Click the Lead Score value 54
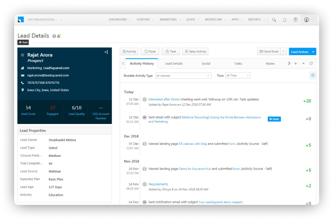The width and height of the screenshot is (333, 219). [28, 108]
